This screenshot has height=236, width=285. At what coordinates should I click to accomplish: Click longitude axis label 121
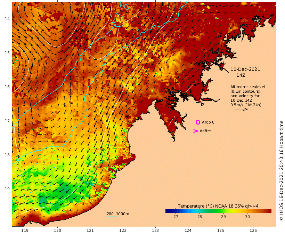click(90, 230)
